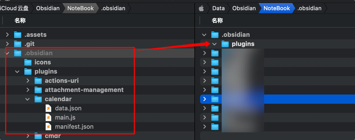The image size is (355, 140).
Task: Click the 名称 column header in left pane
Action: [20, 21]
